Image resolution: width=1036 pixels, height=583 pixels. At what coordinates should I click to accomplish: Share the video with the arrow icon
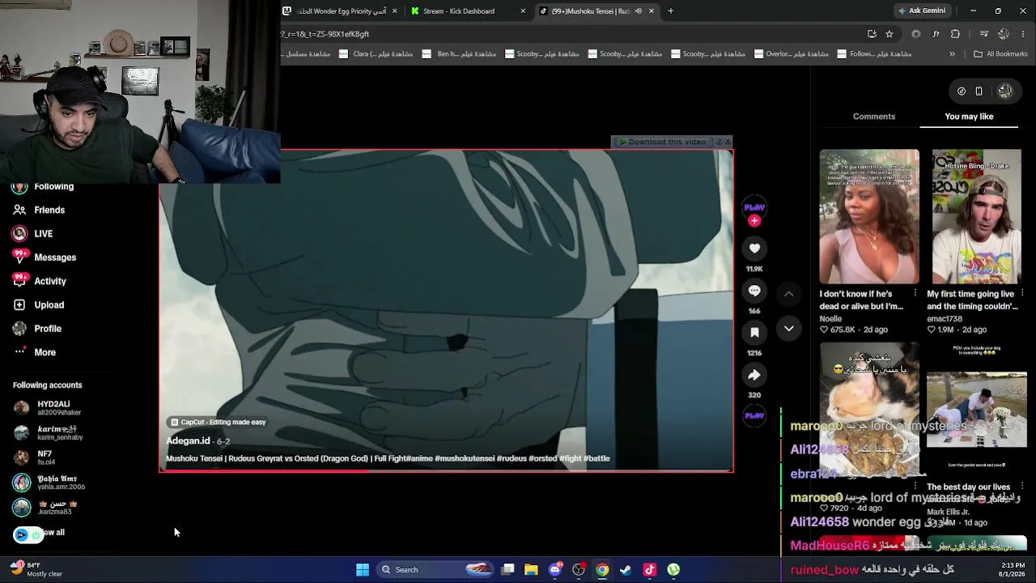(x=754, y=375)
